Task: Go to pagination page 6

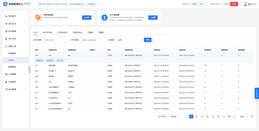Action: pyautogui.click(x=218, y=116)
